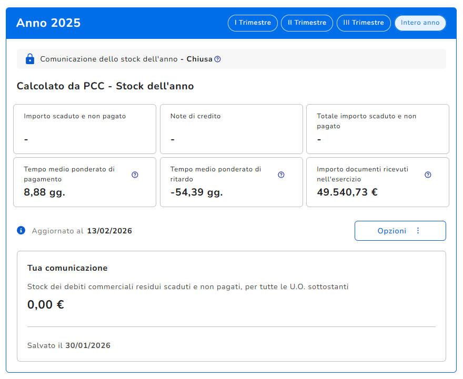Click the 8,88 gg. payment time value
The width and height of the screenshot is (463, 379).
point(45,192)
